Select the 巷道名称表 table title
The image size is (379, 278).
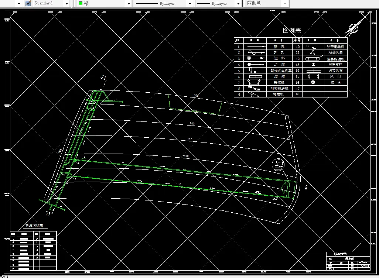click(34, 226)
